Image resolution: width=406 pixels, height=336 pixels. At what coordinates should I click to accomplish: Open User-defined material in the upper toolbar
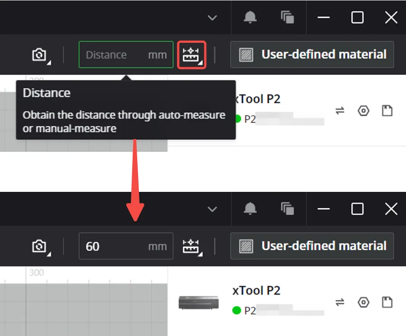[x=312, y=54]
